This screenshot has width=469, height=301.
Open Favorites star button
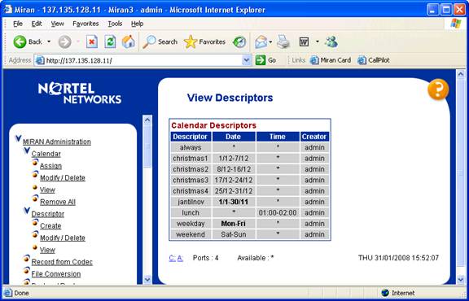(204, 41)
